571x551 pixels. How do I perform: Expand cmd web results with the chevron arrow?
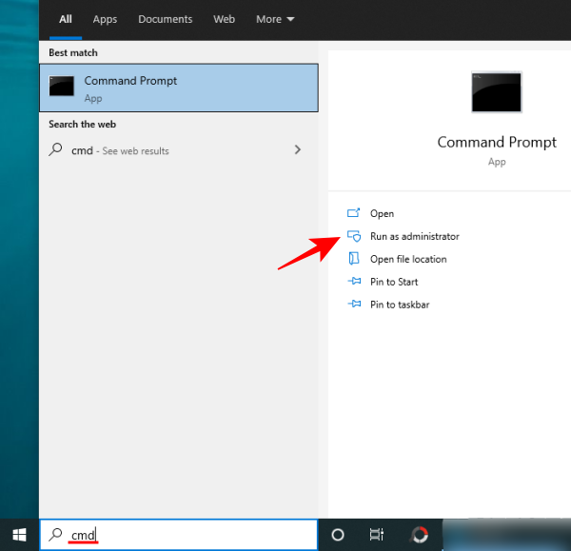point(298,149)
